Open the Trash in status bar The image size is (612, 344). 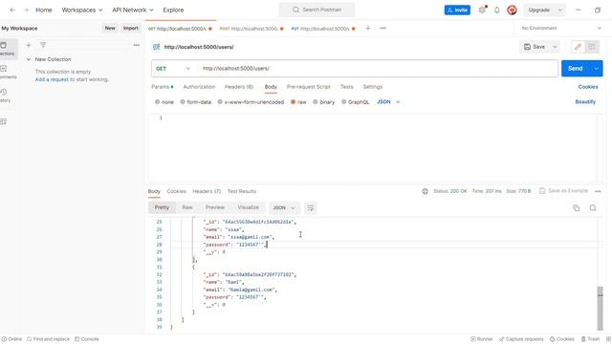coord(590,339)
